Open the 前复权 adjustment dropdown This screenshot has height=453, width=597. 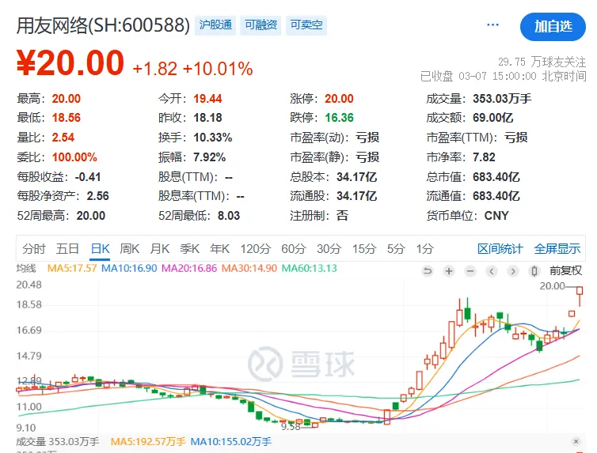click(565, 270)
